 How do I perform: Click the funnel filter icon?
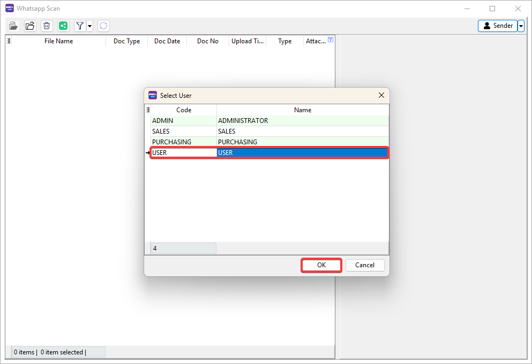(80, 26)
